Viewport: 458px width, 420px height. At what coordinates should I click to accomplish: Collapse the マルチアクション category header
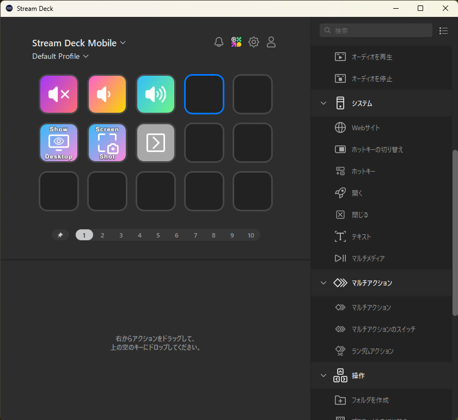(323, 283)
